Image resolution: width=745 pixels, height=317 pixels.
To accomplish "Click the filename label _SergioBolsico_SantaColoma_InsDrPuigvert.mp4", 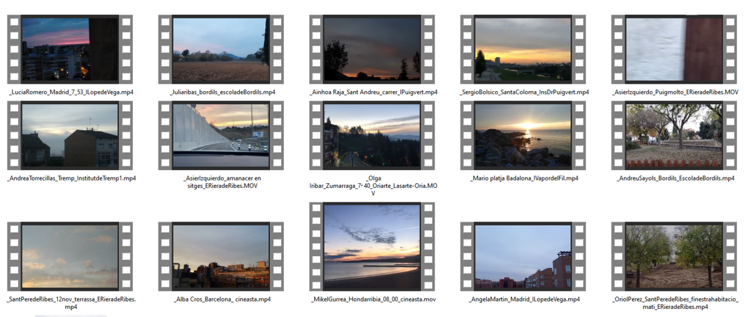I will tap(524, 92).
